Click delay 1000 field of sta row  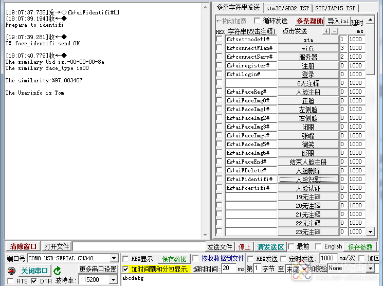click(357, 39)
